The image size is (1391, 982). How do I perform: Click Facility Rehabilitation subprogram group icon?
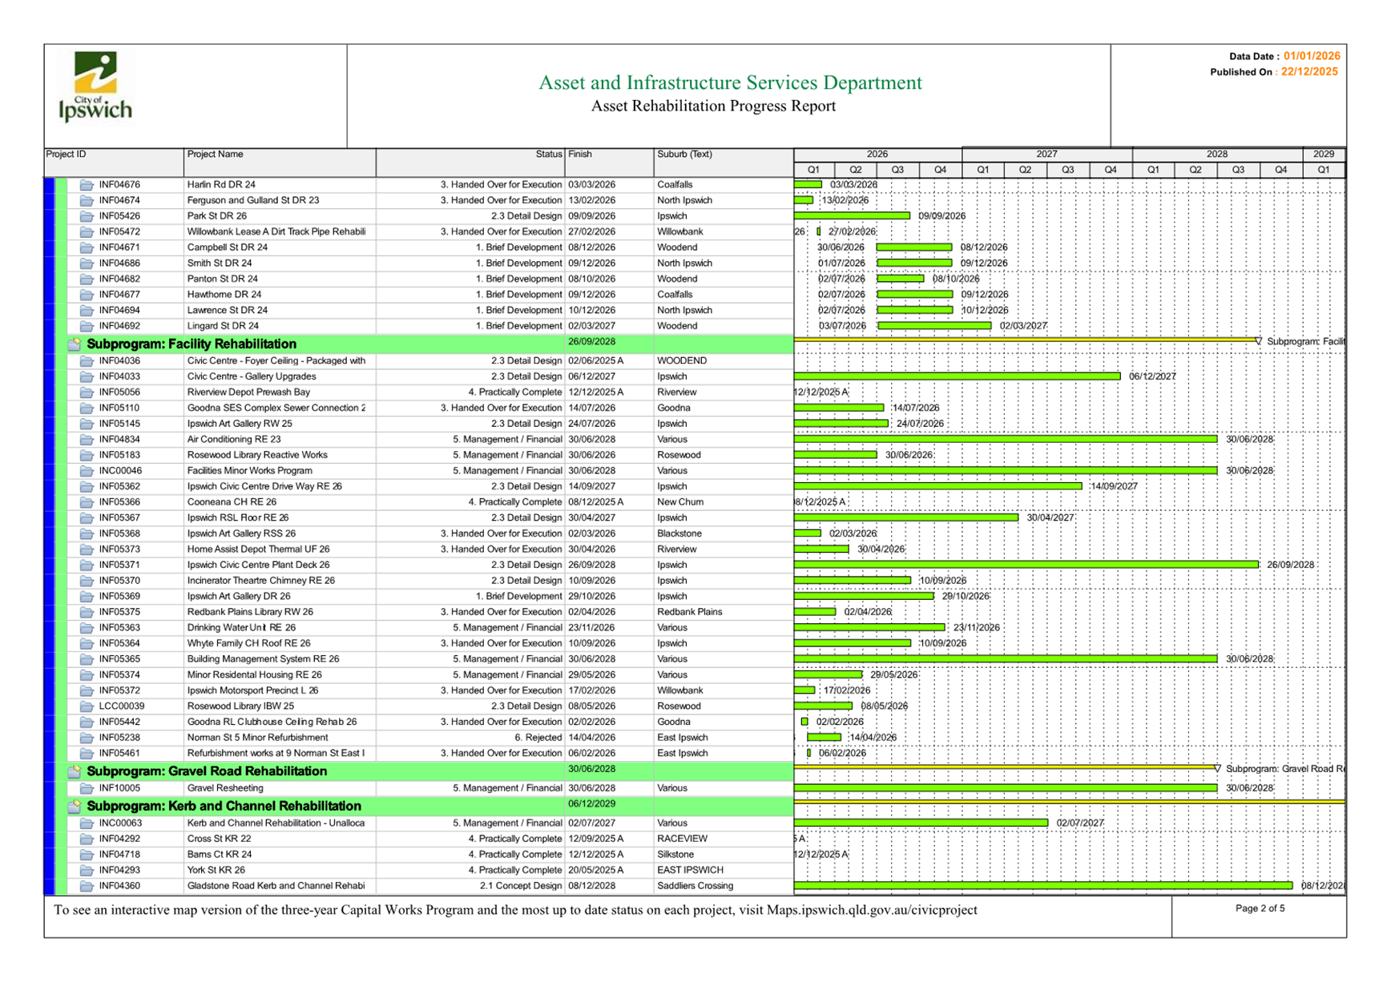75,344
